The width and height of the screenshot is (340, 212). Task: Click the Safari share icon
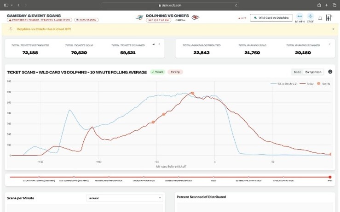pyautogui.click(x=319, y=5)
